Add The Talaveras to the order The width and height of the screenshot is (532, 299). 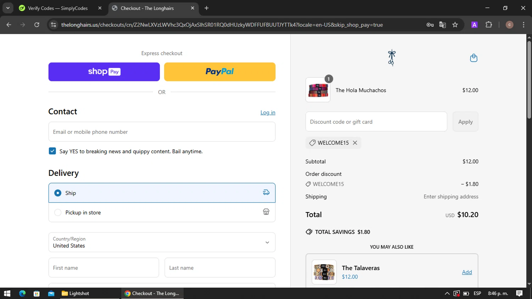click(x=467, y=272)
